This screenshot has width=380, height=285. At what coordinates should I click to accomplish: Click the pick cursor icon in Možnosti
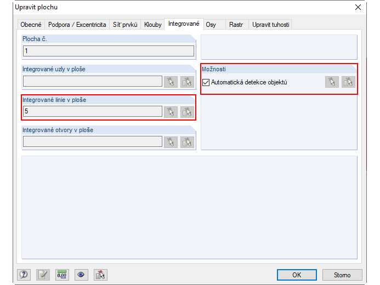tap(332, 82)
